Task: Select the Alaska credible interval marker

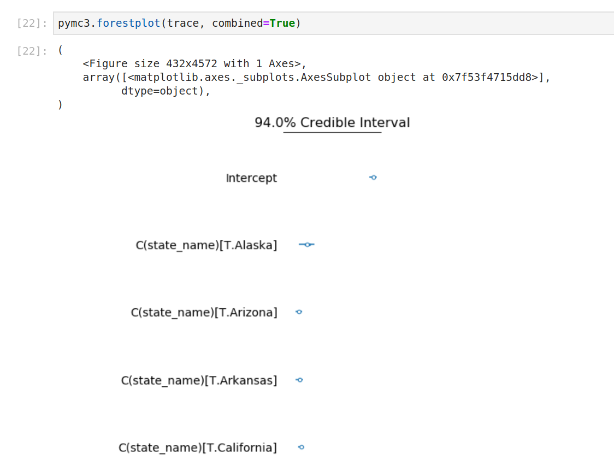Action: pyautogui.click(x=306, y=245)
